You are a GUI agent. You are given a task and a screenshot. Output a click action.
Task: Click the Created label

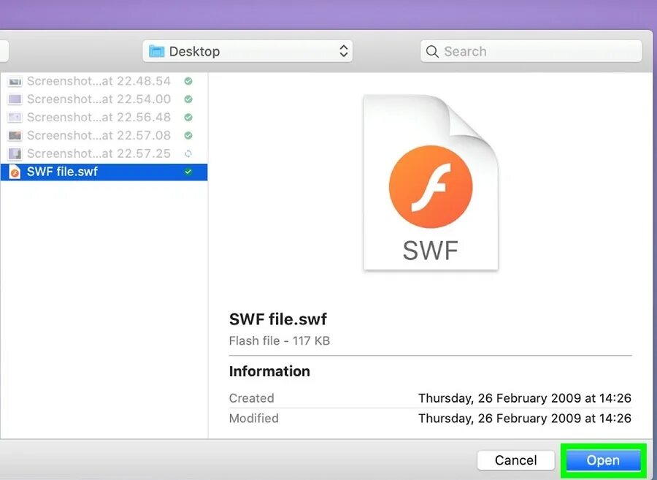point(251,398)
